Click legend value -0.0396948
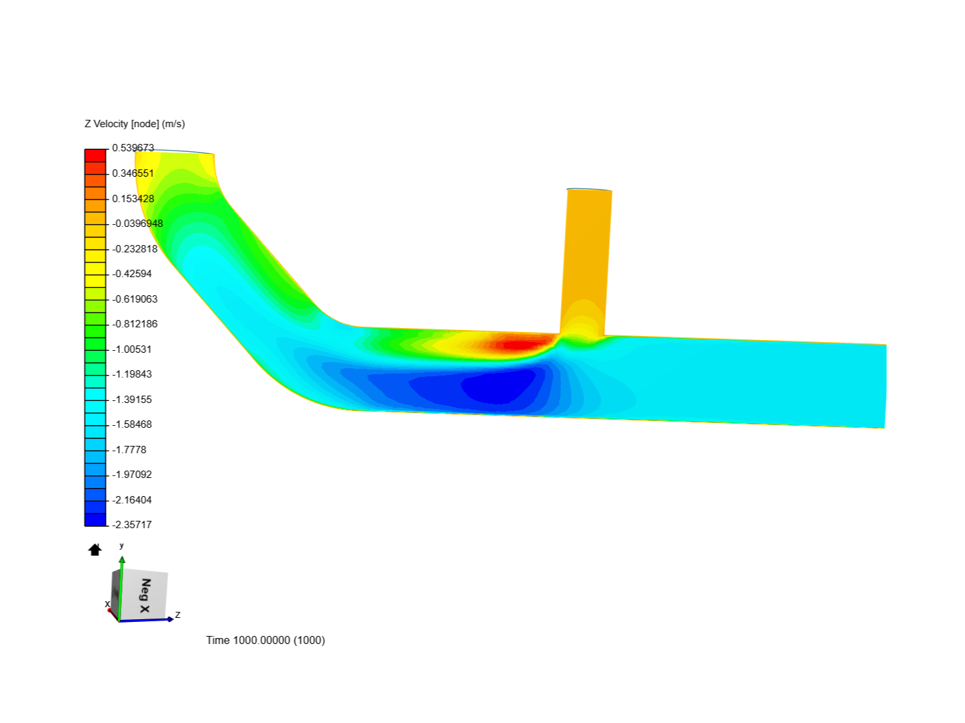 coord(137,224)
